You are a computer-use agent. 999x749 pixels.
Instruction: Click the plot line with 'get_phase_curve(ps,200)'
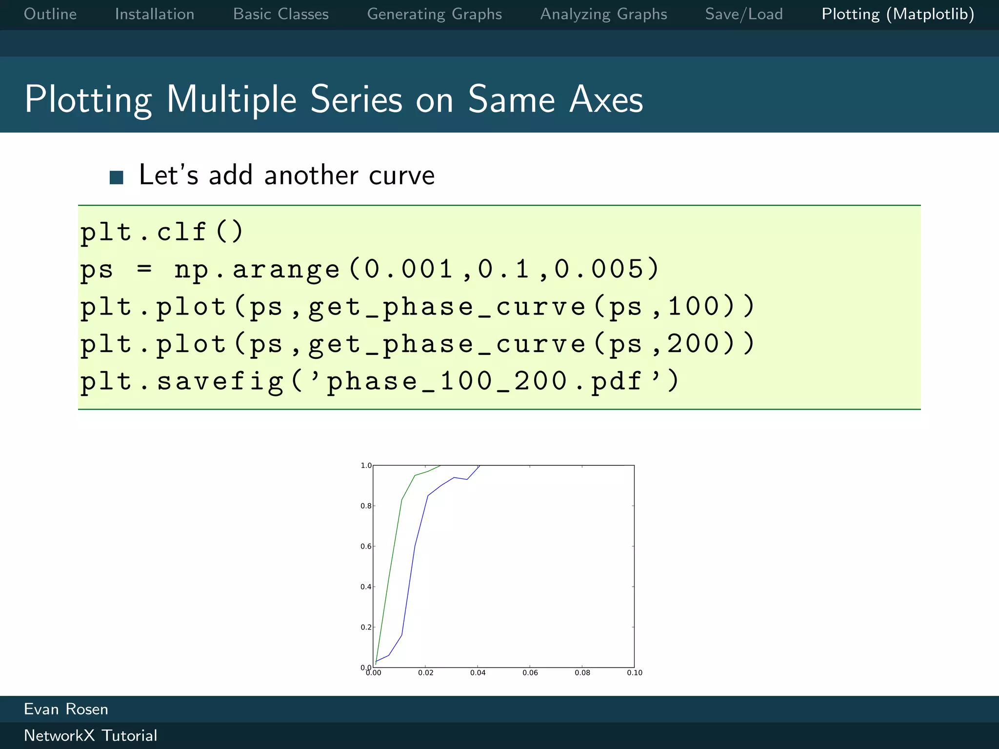pos(418,344)
